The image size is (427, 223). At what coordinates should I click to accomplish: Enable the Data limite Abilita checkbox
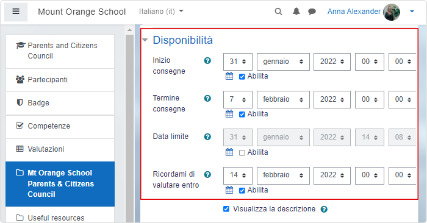click(242, 153)
